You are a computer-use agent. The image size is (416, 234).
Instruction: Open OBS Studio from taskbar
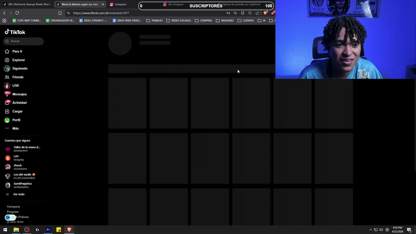[27, 230]
